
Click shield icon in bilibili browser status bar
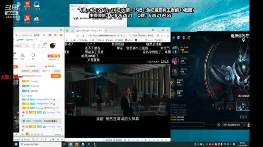tap(125, 140)
